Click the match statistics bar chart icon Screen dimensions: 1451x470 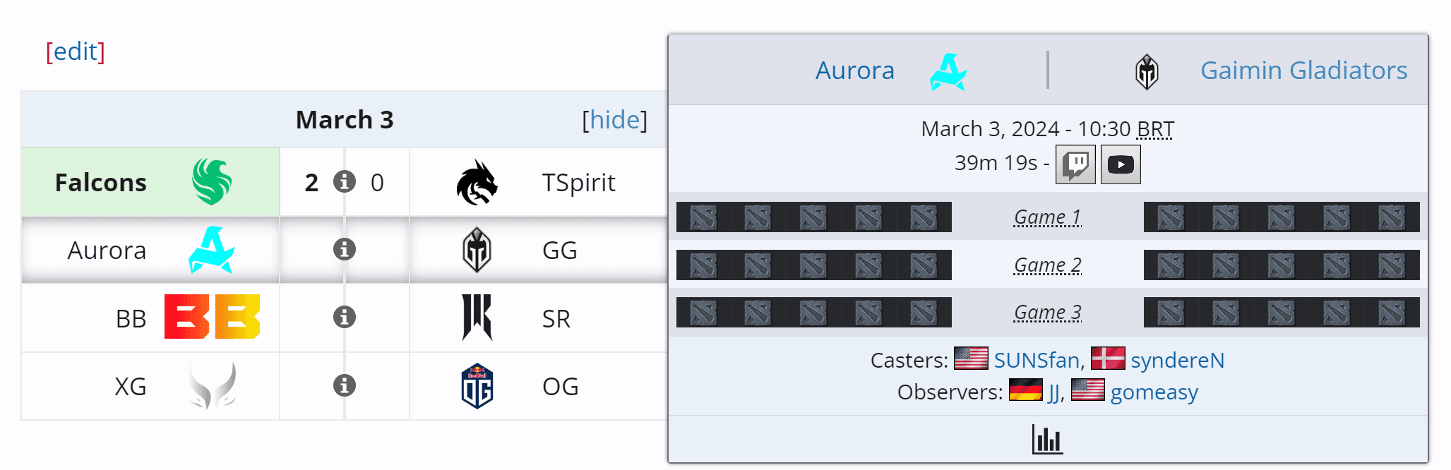(x=1047, y=438)
